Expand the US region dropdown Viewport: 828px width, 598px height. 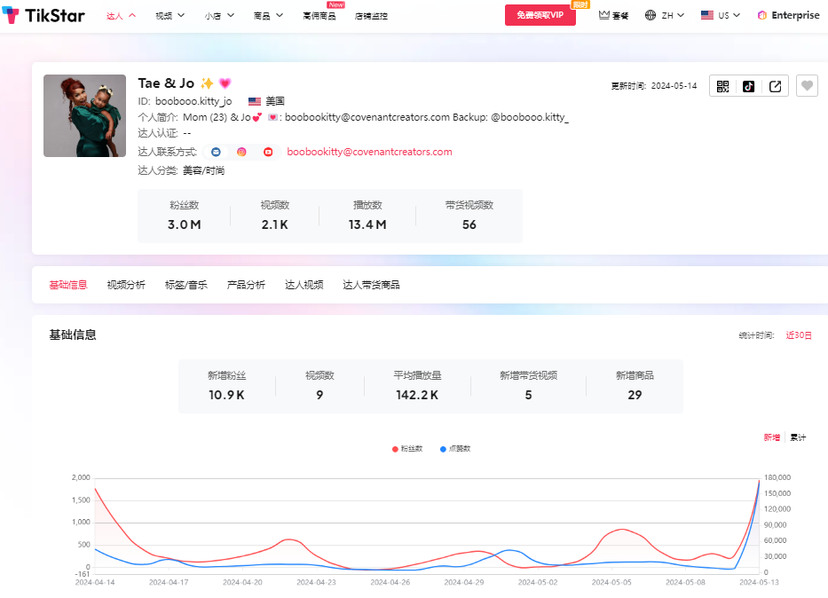click(x=720, y=15)
